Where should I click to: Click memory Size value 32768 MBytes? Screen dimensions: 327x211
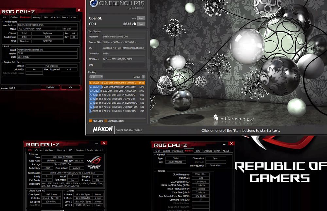point(175,162)
